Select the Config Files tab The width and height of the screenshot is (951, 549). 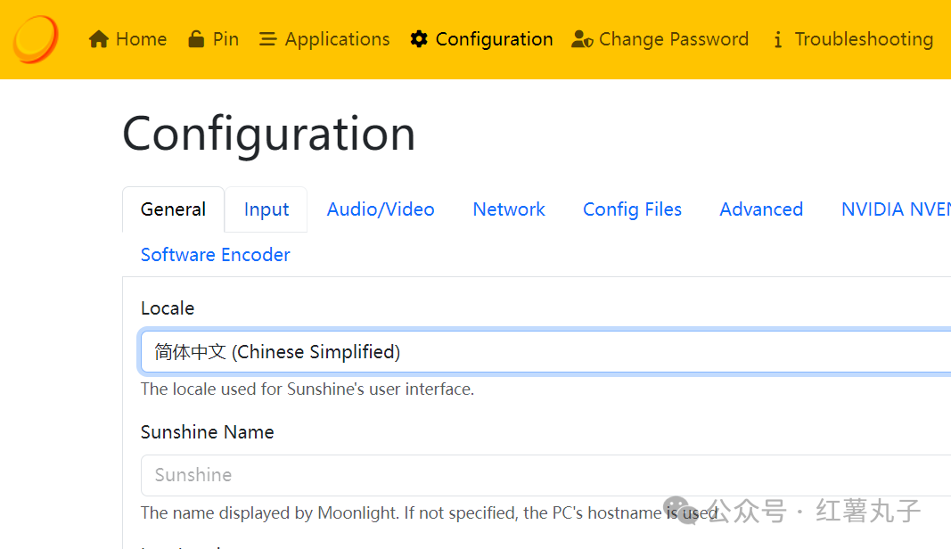click(632, 209)
